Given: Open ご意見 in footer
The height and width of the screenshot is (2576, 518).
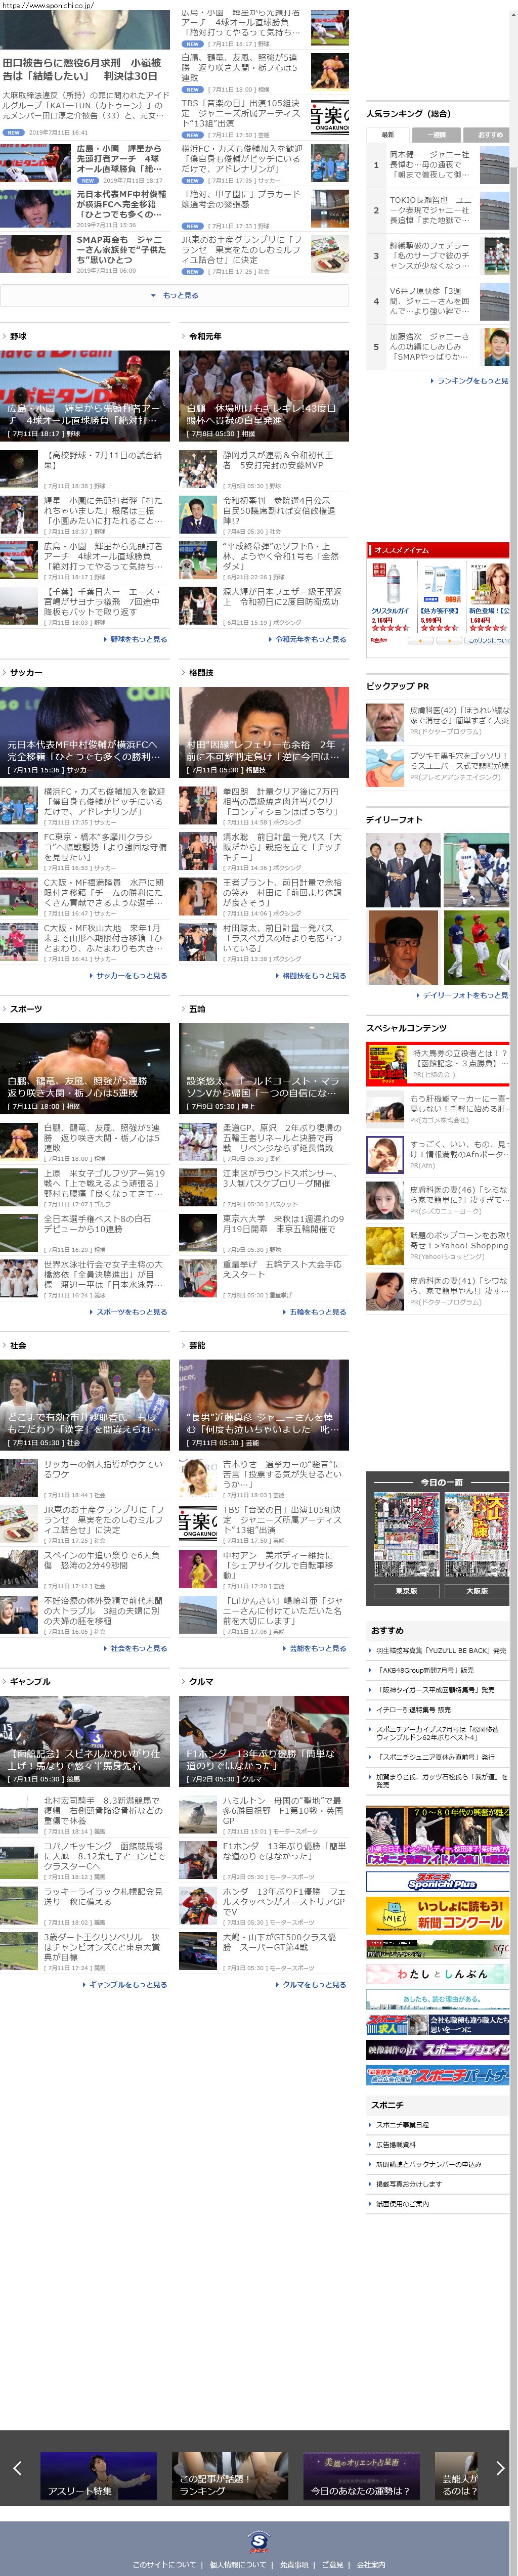Looking at the screenshot, I should pyautogui.click(x=333, y=2564).
